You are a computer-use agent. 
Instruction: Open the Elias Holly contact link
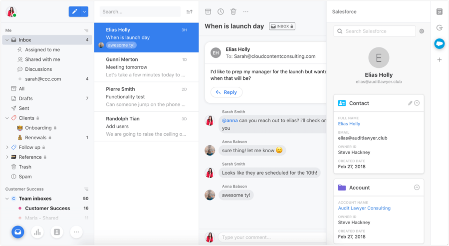click(x=349, y=124)
